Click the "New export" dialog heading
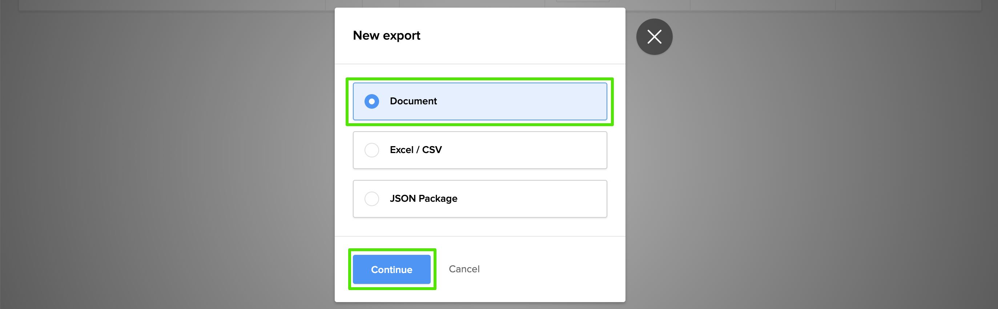This screenshot has height=309, width=998. point(386,36)
